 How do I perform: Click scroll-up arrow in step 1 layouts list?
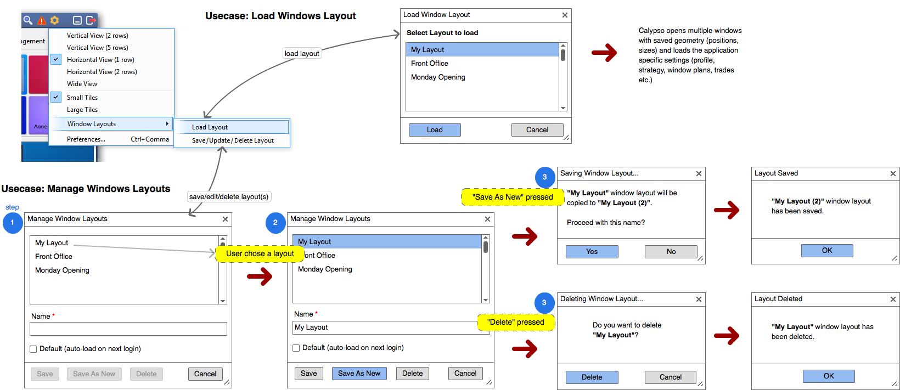[x=223, y=239]
